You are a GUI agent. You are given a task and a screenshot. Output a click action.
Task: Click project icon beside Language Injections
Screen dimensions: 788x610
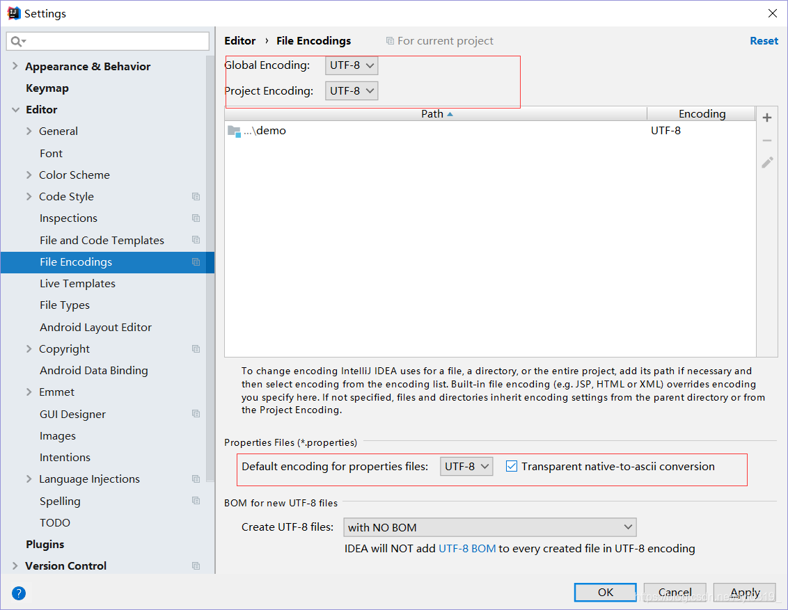196,479
